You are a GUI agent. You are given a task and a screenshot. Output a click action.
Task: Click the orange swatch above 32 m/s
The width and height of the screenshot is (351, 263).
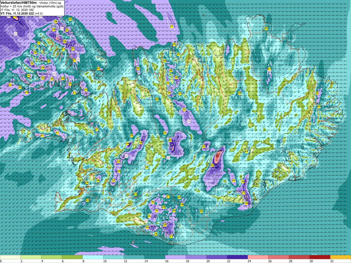pyautogui.click(x=341, y=257)
